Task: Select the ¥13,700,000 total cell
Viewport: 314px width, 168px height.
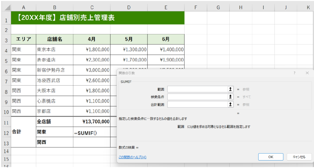Action: pos(92,122)
